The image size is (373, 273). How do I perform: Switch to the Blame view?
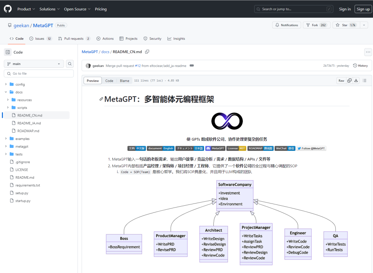[x=124, y=81]
